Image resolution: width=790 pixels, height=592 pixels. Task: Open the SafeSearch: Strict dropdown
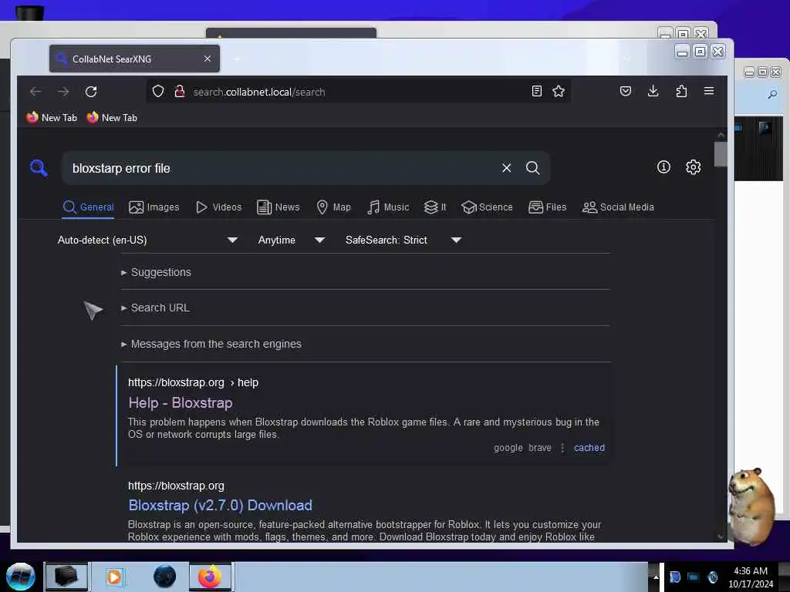pyautogui.click(x=403, y=240)
